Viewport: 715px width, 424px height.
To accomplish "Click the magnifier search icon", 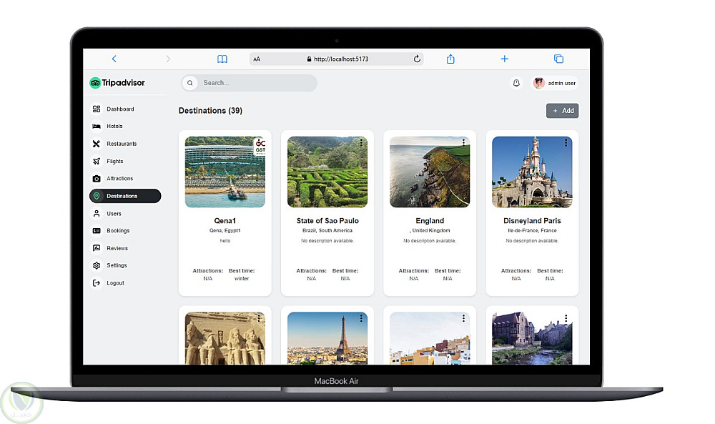I will pyautogui.click(x=190, y=83).
